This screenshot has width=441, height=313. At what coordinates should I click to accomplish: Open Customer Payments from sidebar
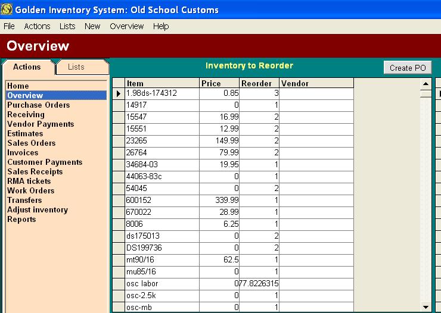[56, 162]
